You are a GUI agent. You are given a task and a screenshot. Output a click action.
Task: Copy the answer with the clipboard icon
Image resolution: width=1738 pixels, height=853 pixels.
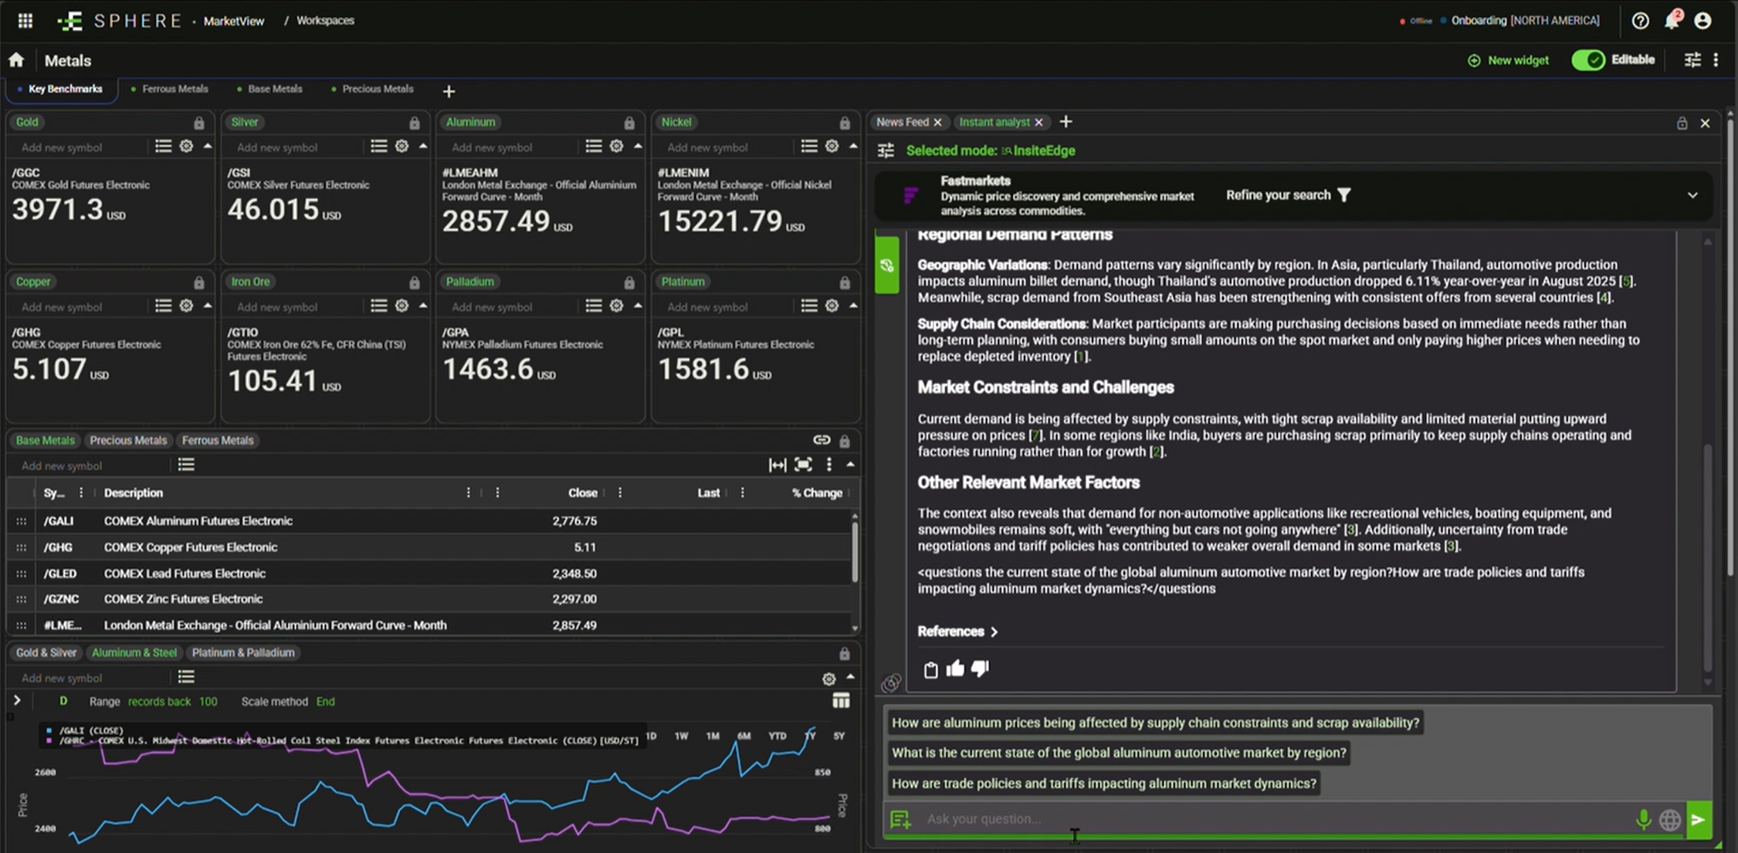pos(930,669)
